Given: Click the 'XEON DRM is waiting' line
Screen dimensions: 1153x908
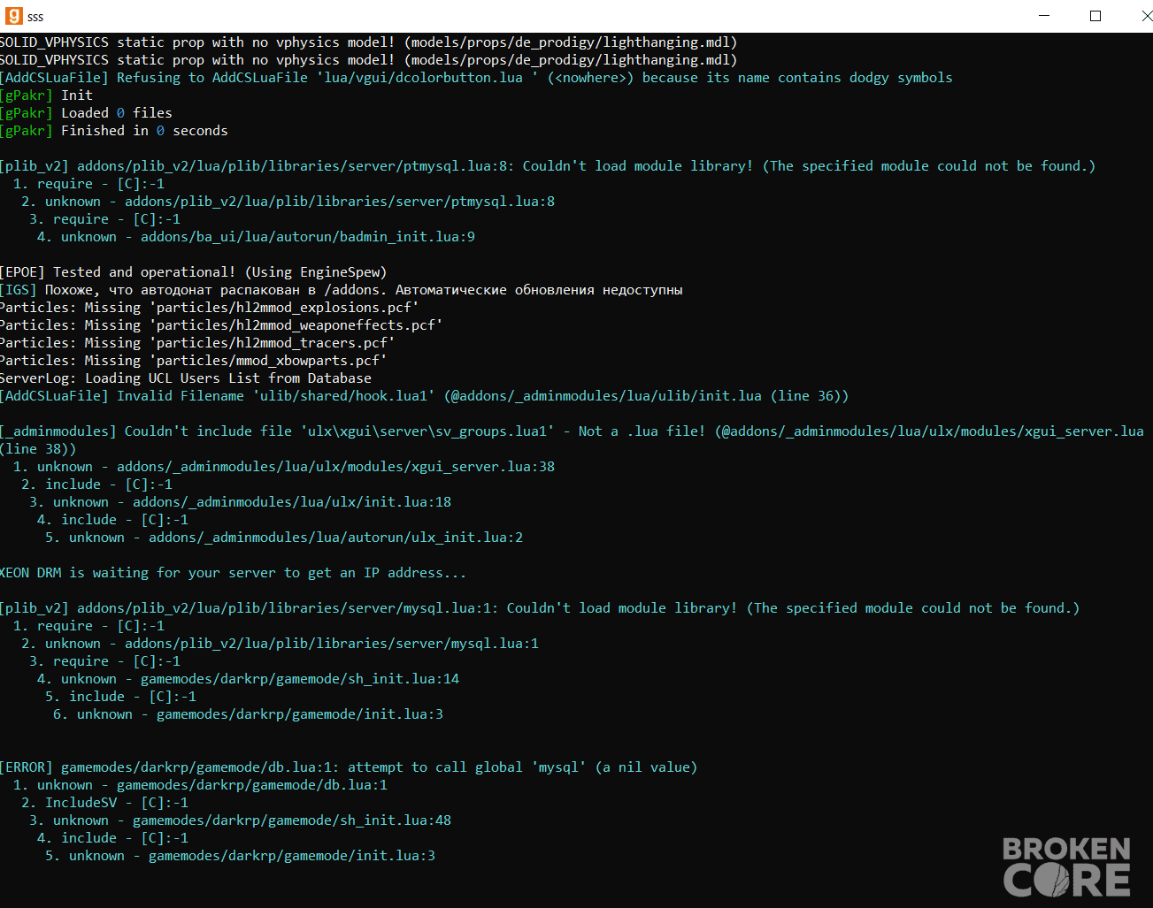Looking at the screenshot, I should tap(233, 573).
